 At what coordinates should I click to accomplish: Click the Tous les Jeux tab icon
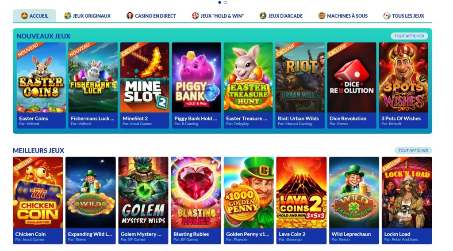pos(387,16)
